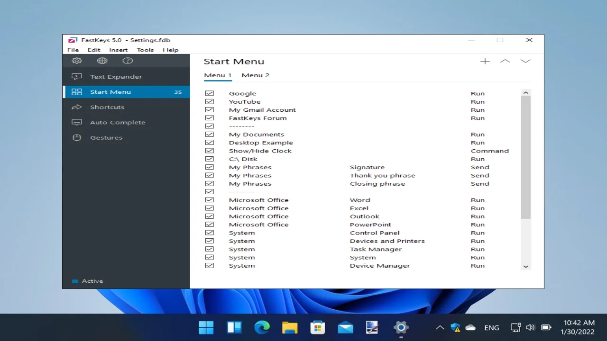Screen dimensions: 607x341
Task: Open Mail app from taskbar
Action: [345, 327]
